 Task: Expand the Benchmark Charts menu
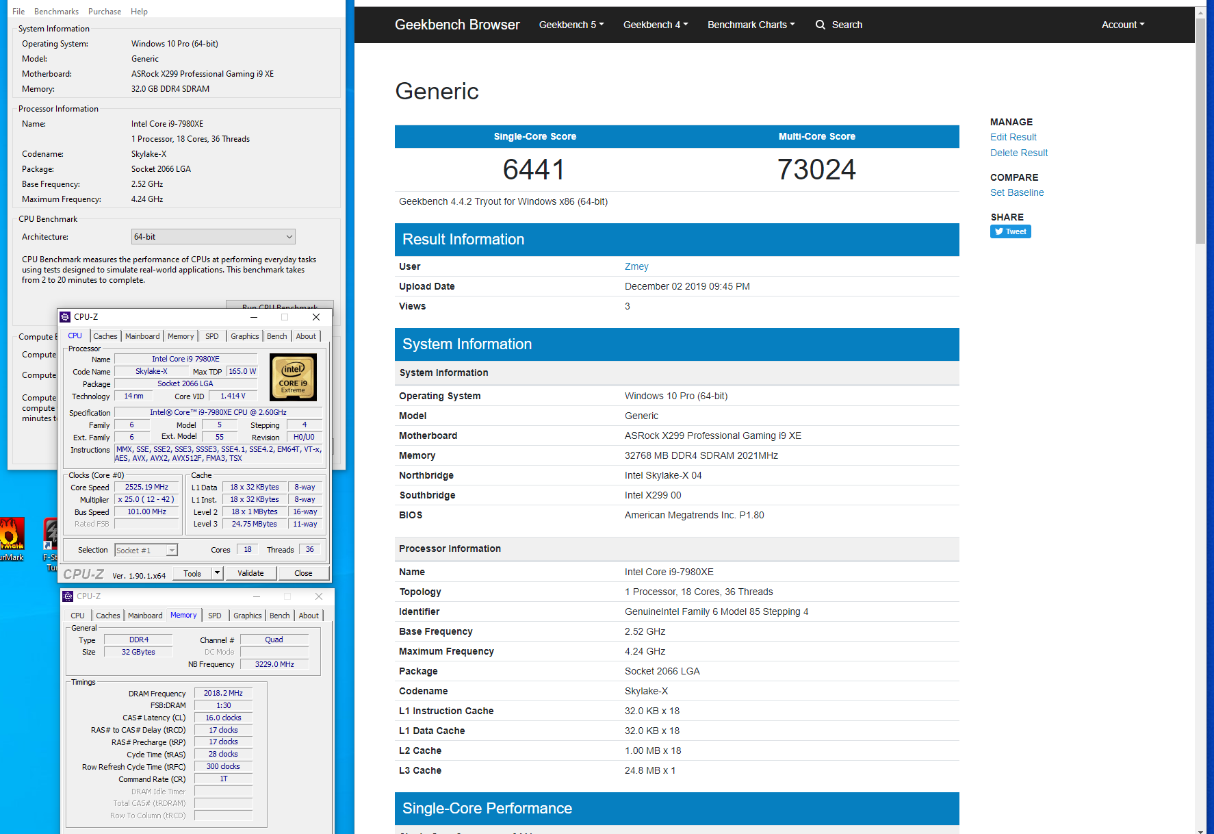pyautogui.click(x=751, y=25)
